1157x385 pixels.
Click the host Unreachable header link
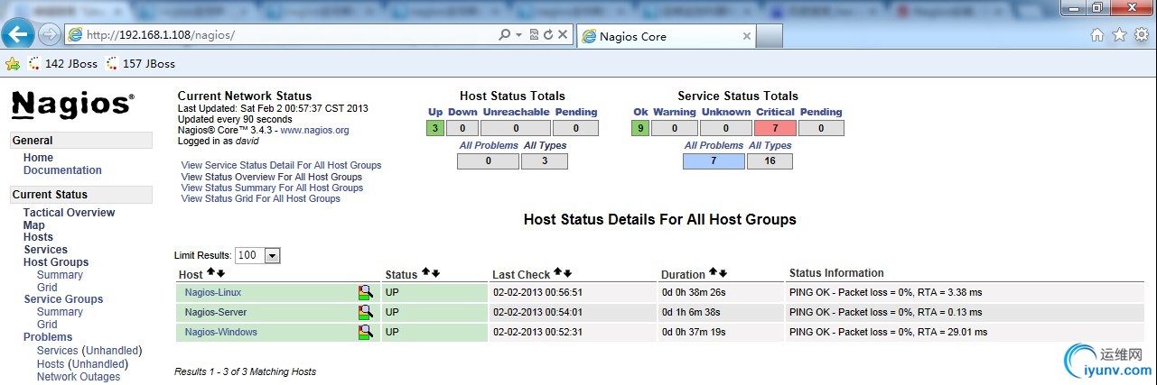pos(516,113)
